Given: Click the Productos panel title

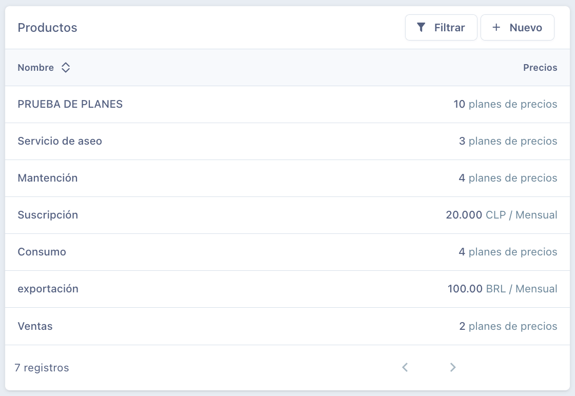Looking at the screenshot, I should [47, 28].
